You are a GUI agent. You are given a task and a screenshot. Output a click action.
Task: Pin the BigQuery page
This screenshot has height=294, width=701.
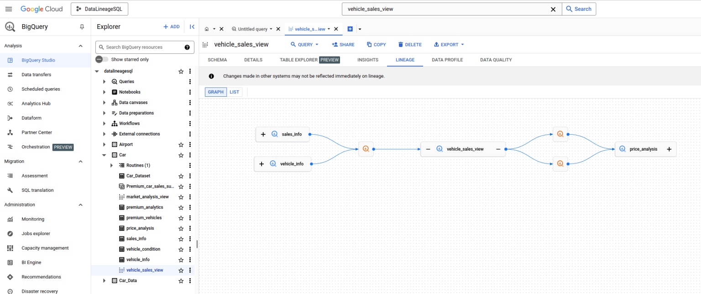click(x=82, y=26)
